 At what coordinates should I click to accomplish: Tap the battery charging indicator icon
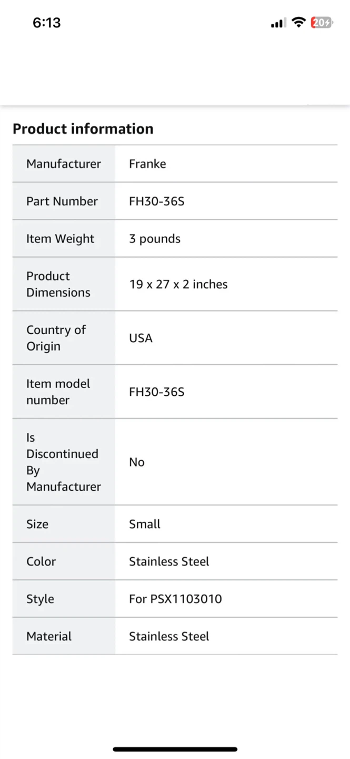[x=322, y=23]
